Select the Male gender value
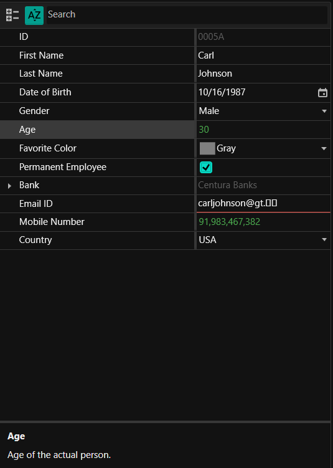Image resolution: width=333 pixels, height=468 pixels. click(209, 111)
